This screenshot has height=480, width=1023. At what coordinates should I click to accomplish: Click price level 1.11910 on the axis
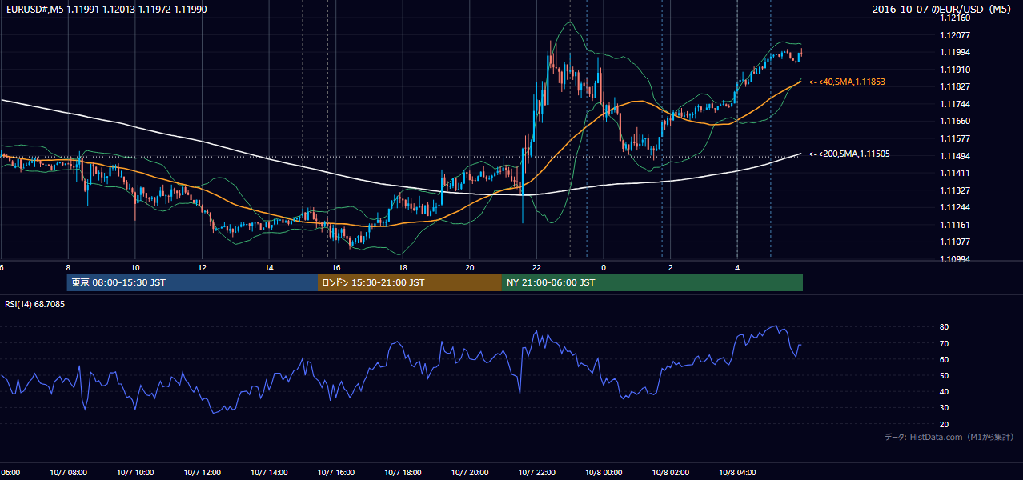[955, 70]
